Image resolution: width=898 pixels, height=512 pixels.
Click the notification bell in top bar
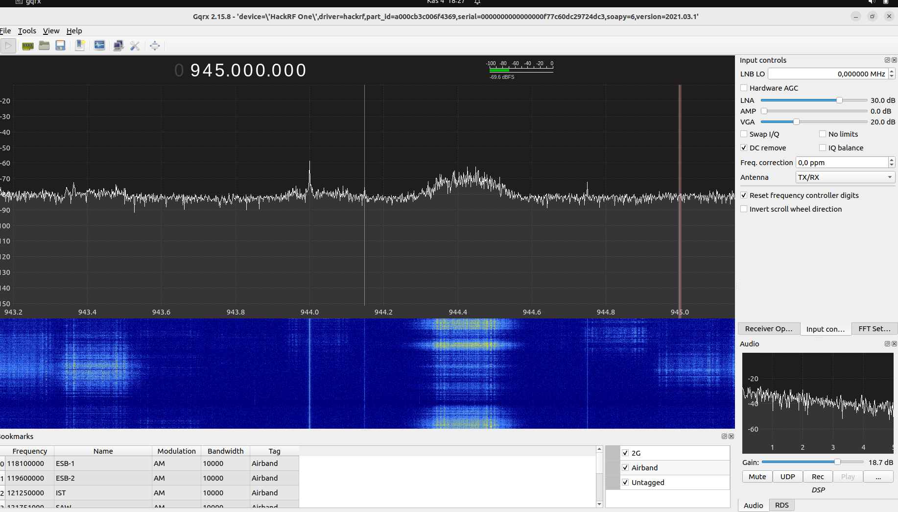(x=477, y=2)
